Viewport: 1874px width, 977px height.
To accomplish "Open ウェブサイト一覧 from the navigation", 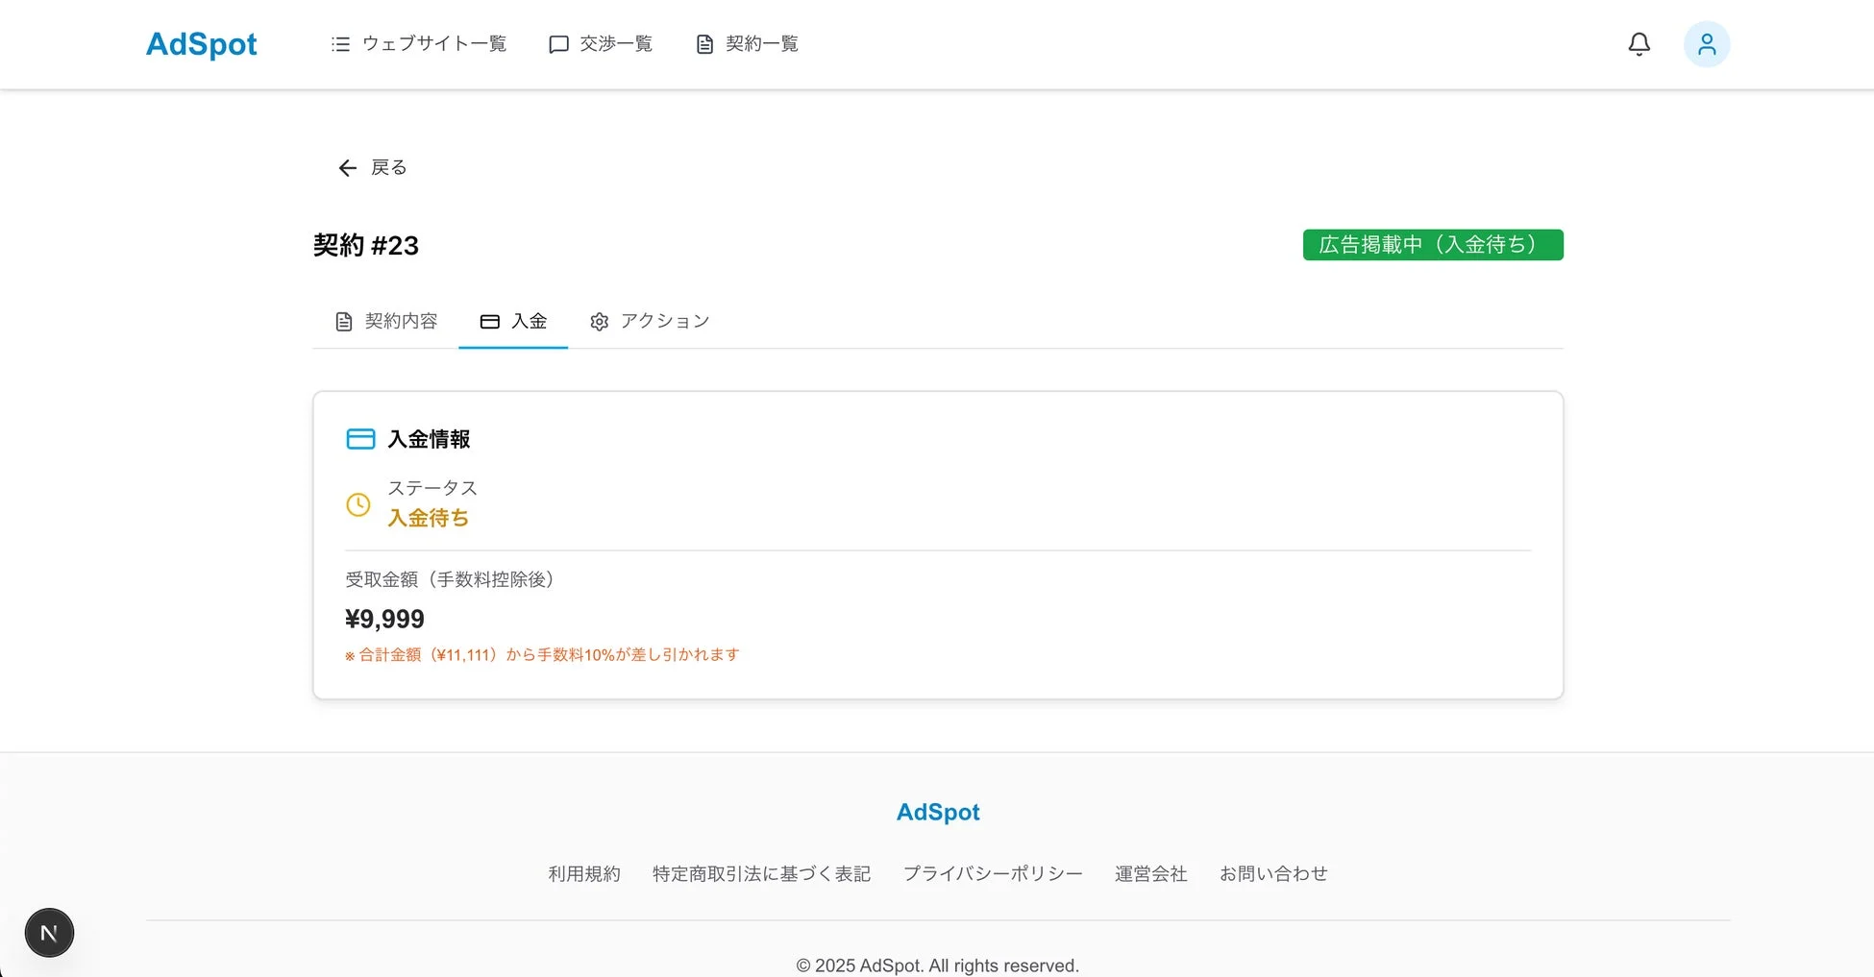I will (x=432, y=43).
